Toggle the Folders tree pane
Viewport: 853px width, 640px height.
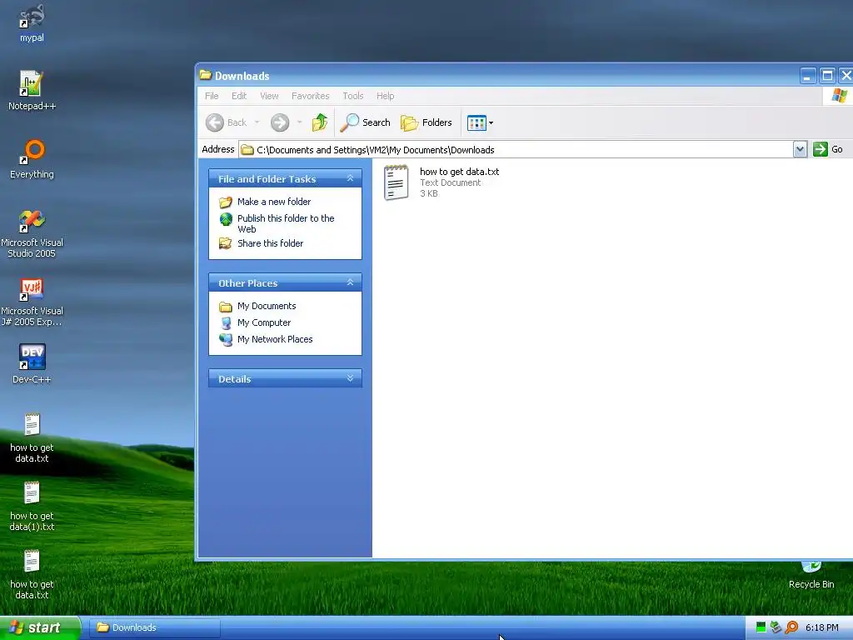pos(426,122)
